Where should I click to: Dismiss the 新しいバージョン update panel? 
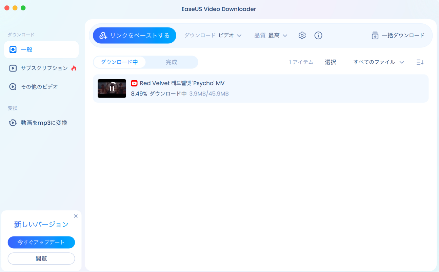[x=76, y=216]
